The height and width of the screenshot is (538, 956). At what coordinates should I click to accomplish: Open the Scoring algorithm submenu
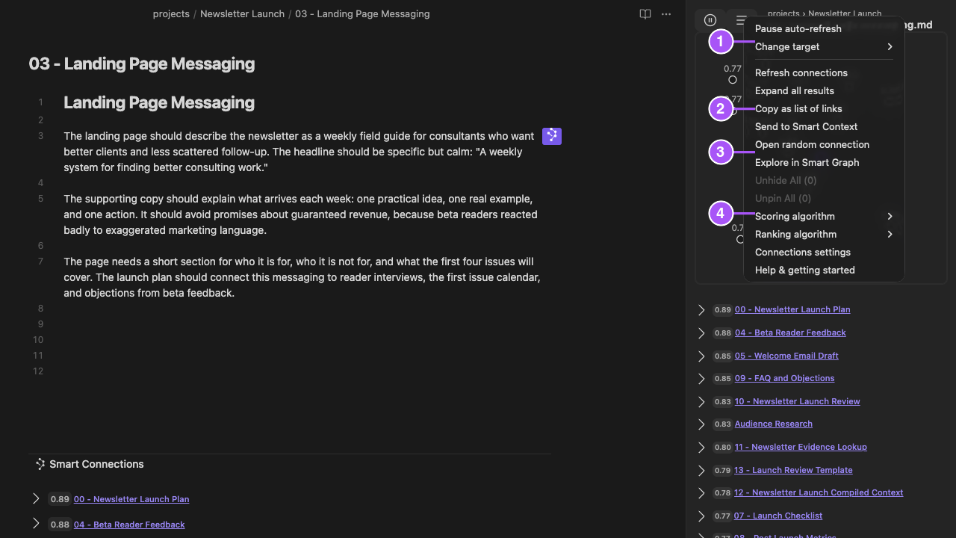824,216
